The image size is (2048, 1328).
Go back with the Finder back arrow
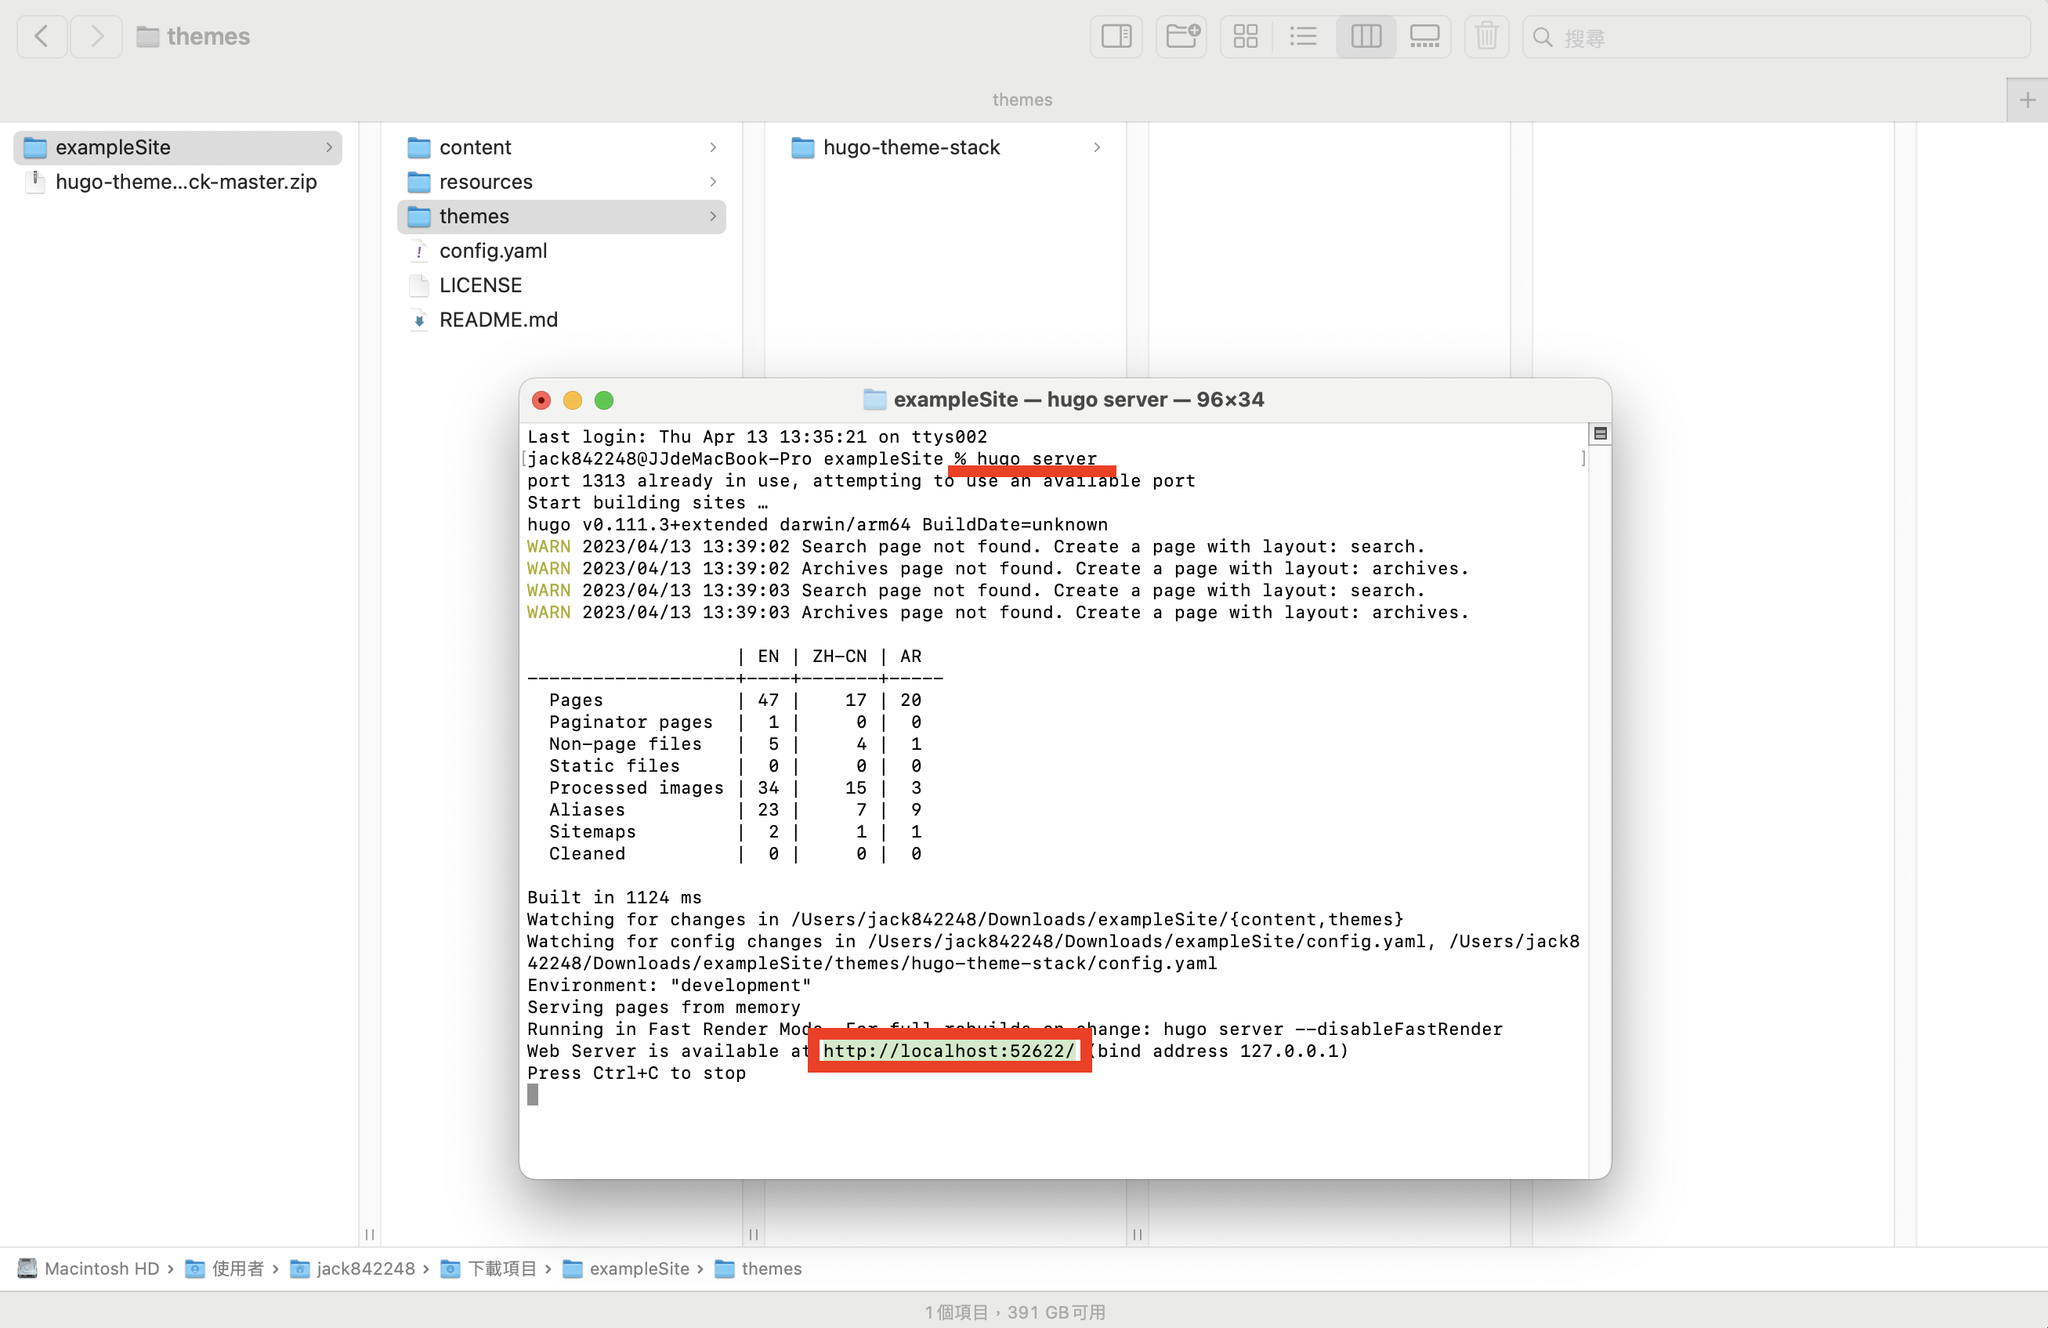(42, 36)
